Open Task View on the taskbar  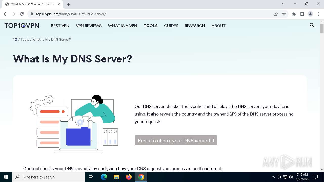(x=91, y=177)
